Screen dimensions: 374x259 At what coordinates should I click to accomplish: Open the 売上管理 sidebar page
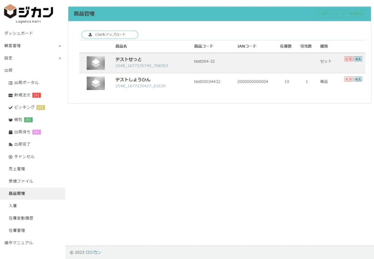pyautogui.click(x=17, y=169)
